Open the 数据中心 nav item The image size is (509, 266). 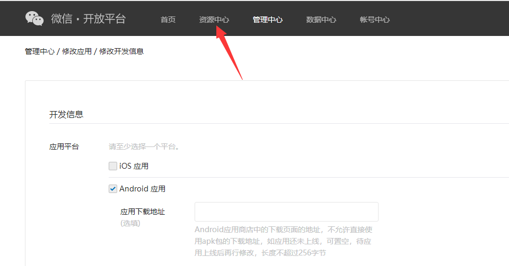321,20
